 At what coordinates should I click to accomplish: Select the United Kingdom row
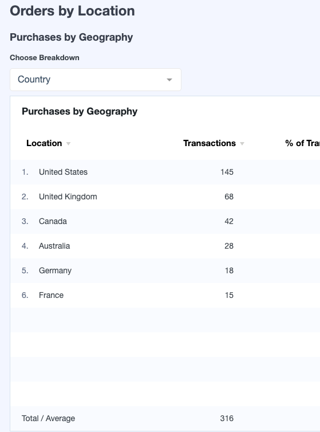(x=165, y=197)
